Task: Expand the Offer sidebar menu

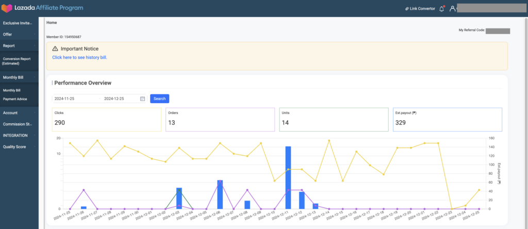Action: [x=19, y=34]
